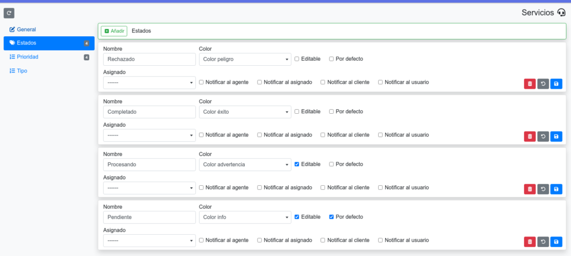Viewport: 571px width, 256px height.
Task: Click the badge count on Prioridad
Action: point(86,57)
